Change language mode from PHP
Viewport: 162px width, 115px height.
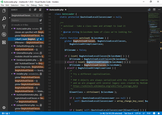click(x=148, y=113)
